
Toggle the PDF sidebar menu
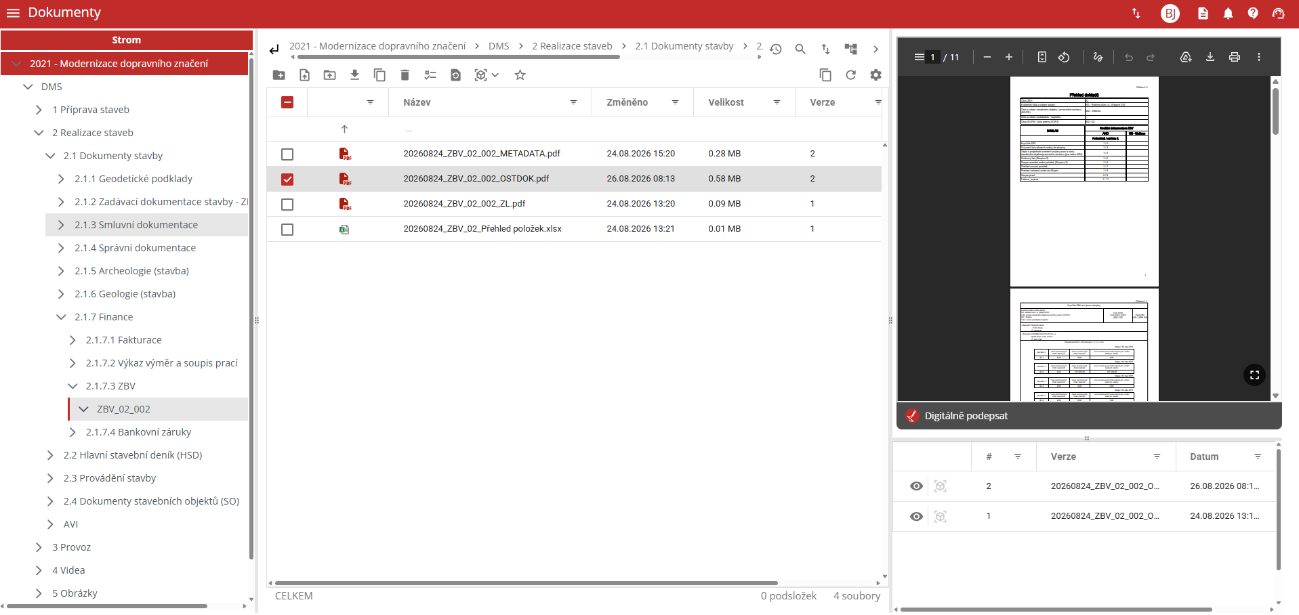click(x=919, y=58)
